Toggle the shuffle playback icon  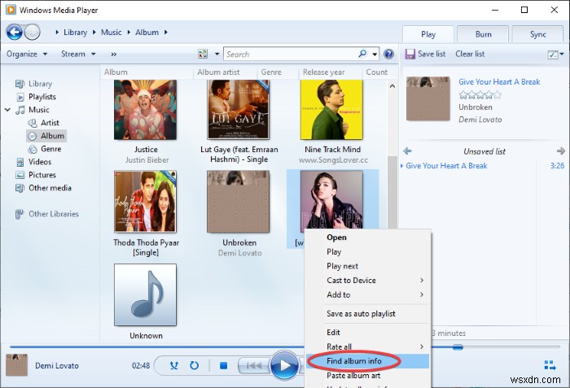174,365
